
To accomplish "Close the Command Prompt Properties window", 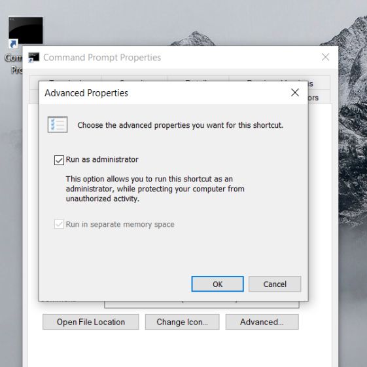I will click(325, 57).
